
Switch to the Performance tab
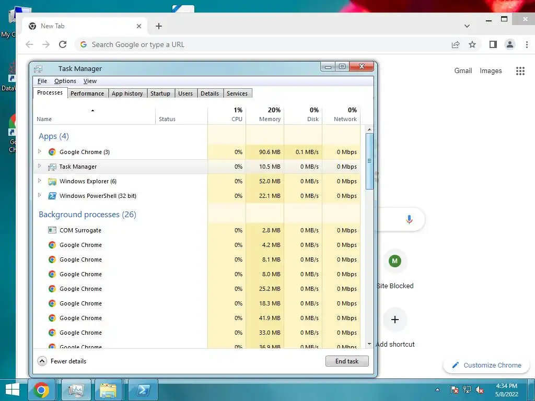tap(87, 93)
